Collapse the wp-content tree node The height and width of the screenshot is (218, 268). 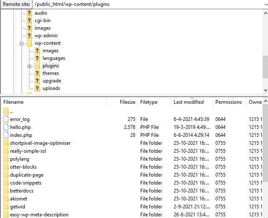click(21, 44)
